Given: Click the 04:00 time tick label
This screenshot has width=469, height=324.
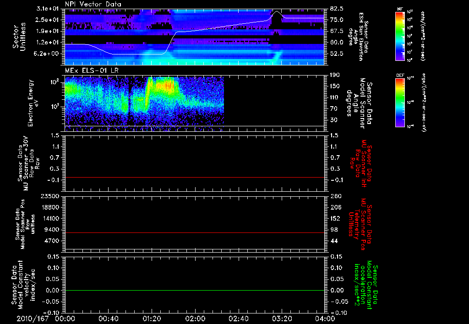Looking at the screenshot, I should [325, 319].
